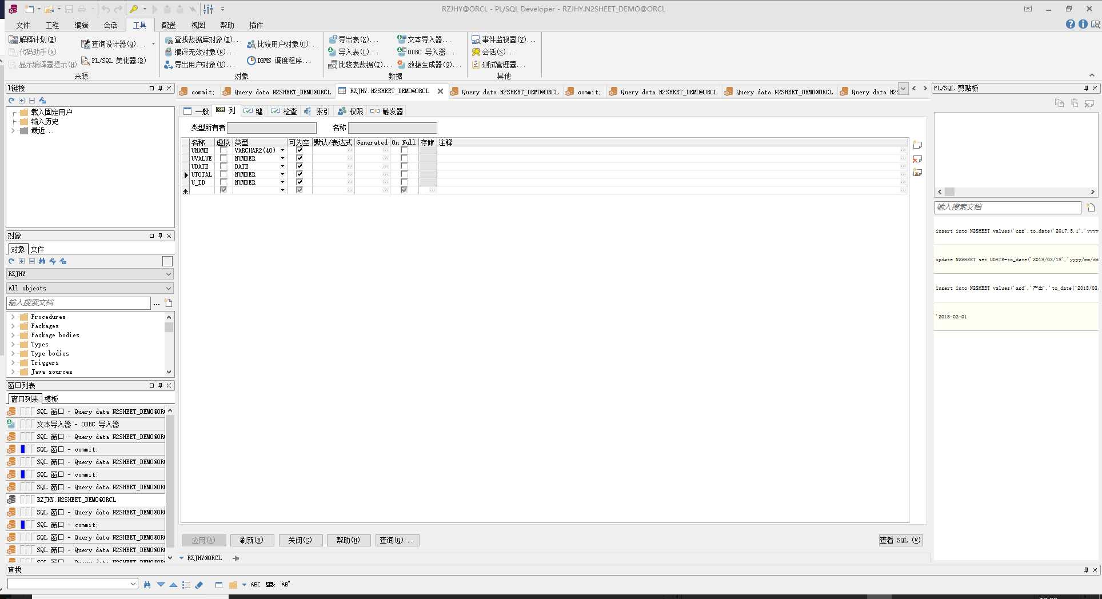Open type dropdown for VARCHAR2(40)
Viewport: 1102px width, 599px height.
282,150
